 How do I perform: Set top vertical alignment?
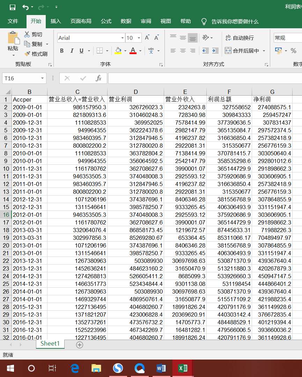173,37
